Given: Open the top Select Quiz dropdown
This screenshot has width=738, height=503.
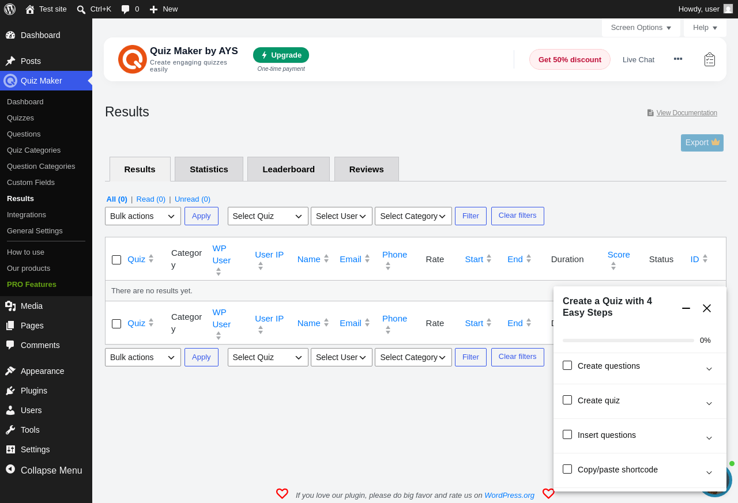Looking at the screenshot, I should coord(268,216).
